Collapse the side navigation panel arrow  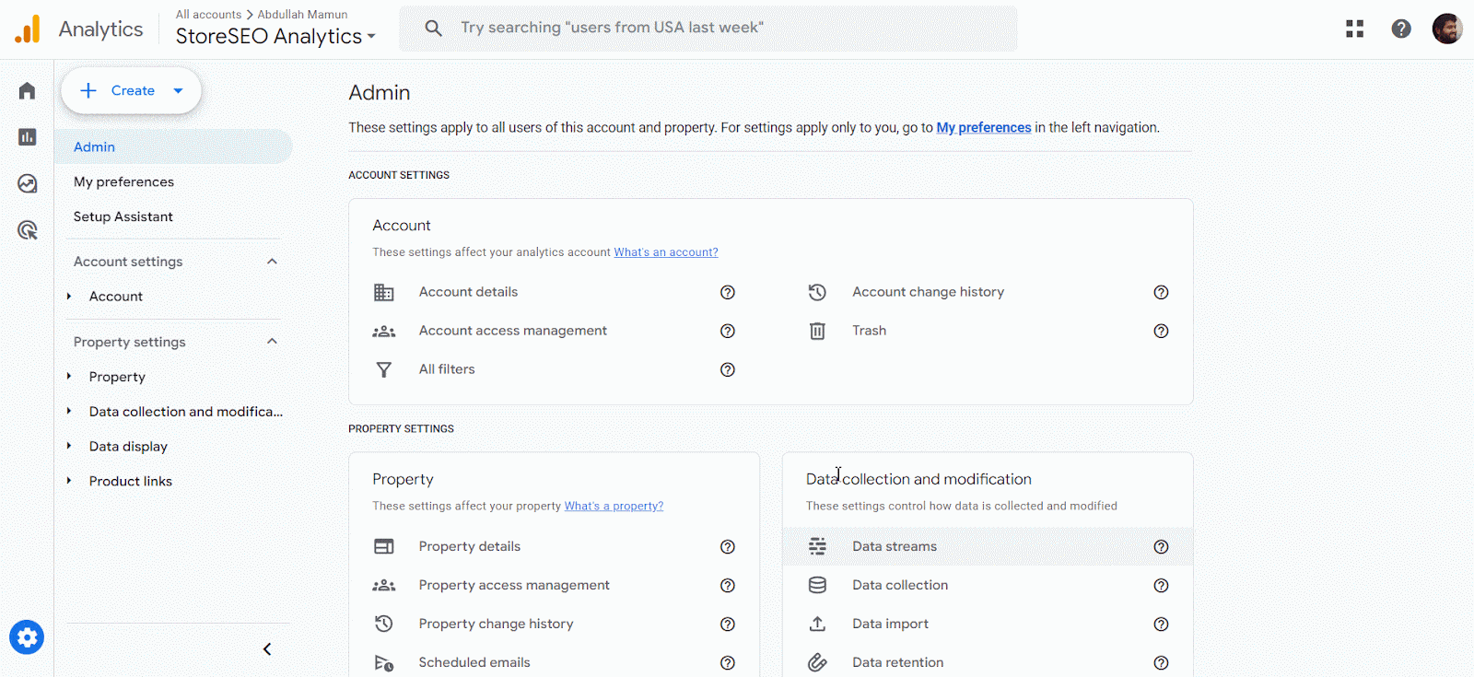click(x=267, y=649)
